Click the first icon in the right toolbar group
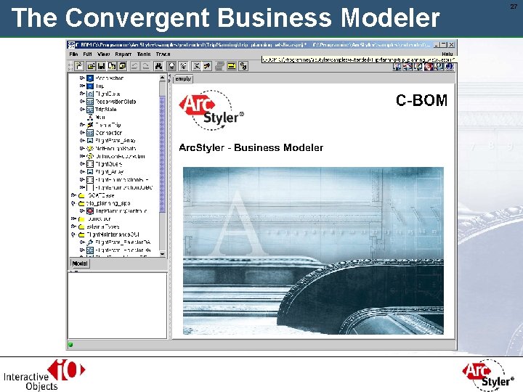 click(x=397, y=66)
